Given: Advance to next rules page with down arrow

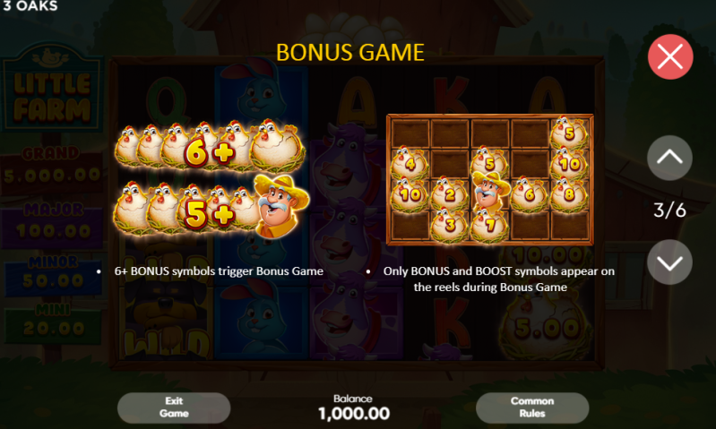Looking at the screenshot, I should (669, 262).
